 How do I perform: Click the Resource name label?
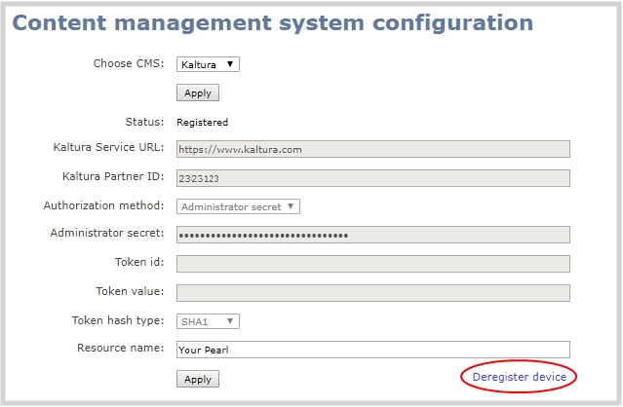click(x=120, y=348)
